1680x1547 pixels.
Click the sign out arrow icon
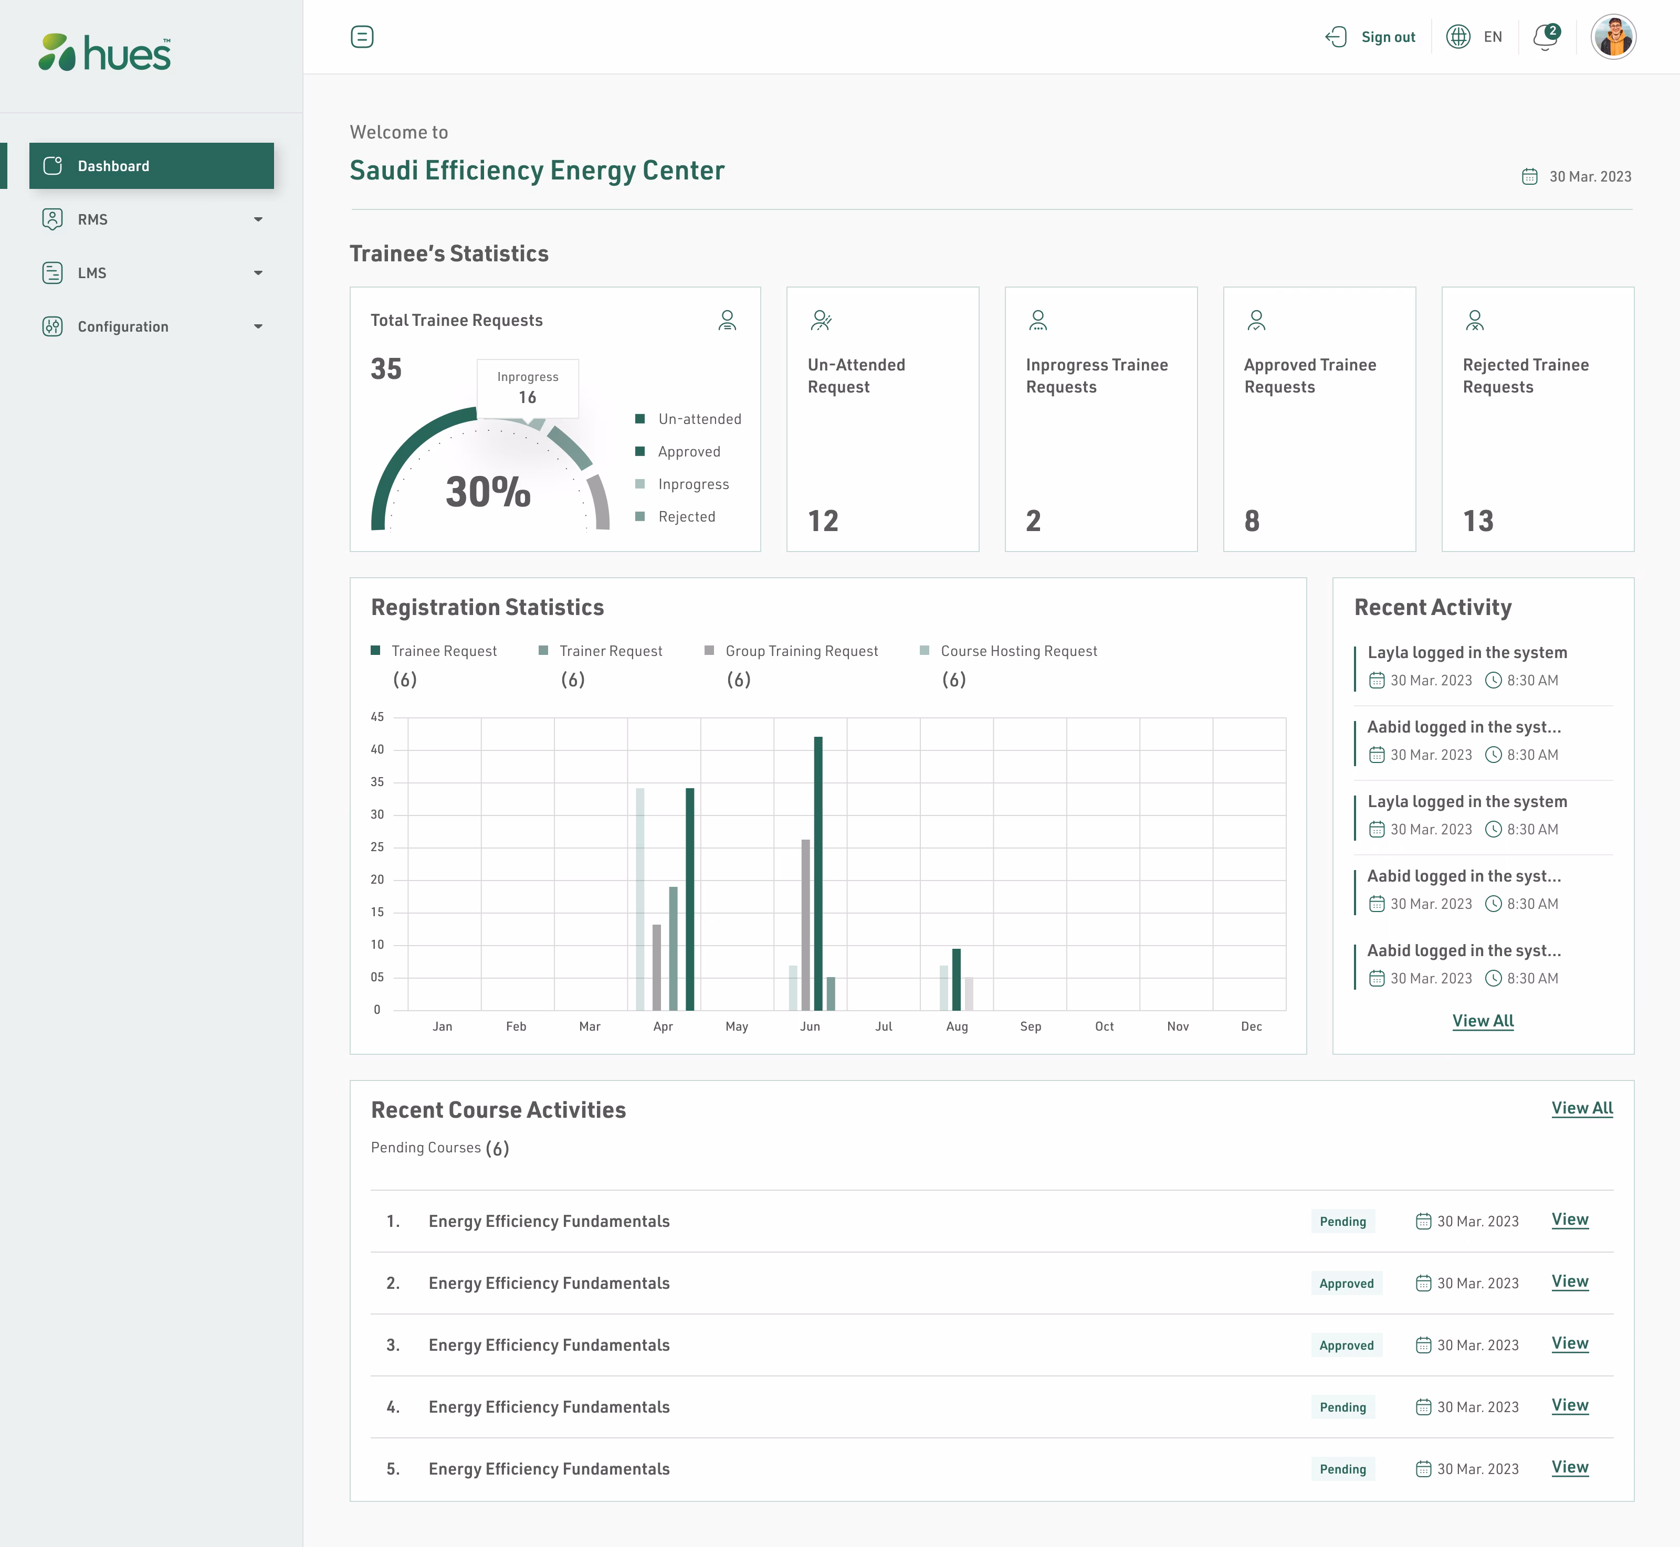click(x=1336, y=37)
